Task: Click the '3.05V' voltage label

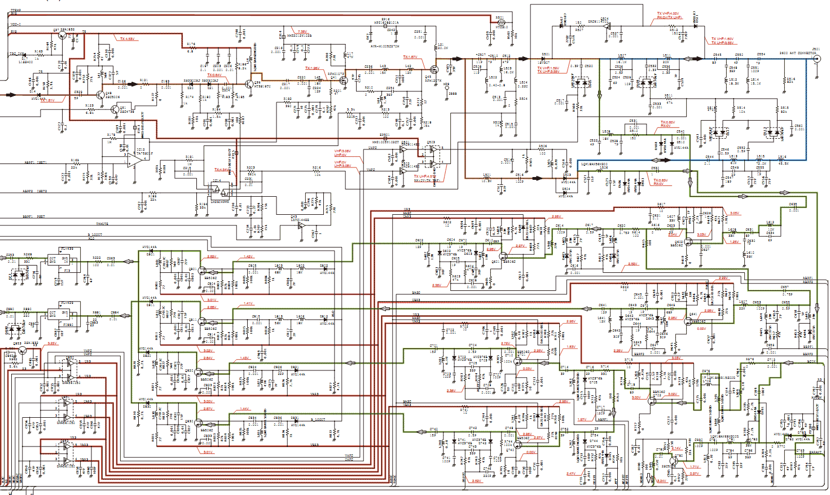Action: click(x=734, y=213)
